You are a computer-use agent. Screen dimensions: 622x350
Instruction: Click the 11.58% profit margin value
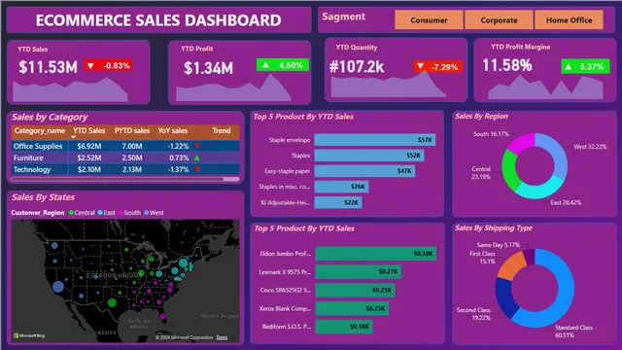507,65
